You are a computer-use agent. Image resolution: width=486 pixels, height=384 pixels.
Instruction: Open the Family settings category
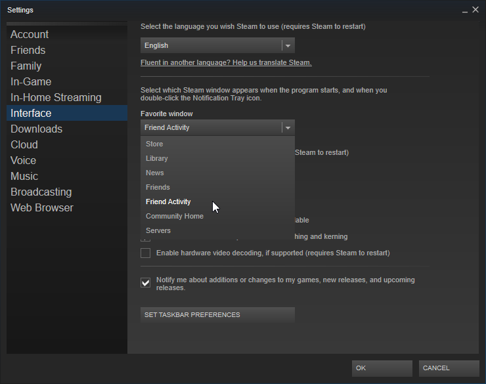(x=67, y=66)
